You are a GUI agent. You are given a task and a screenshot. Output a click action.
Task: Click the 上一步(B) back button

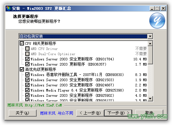click(x=90, y=113)
